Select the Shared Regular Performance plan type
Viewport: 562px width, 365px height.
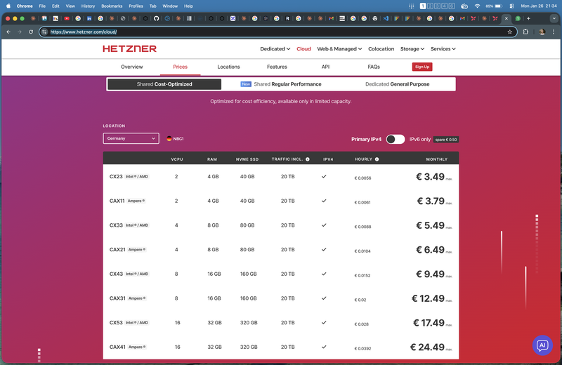pyautogui.click(x=281, y=84)
